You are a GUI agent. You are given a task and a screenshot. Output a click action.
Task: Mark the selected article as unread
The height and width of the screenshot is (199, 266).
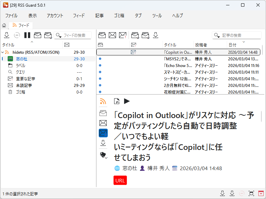coord(112,35)
